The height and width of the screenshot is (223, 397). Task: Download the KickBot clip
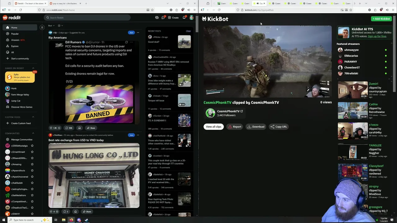click(x=256, y=127)
